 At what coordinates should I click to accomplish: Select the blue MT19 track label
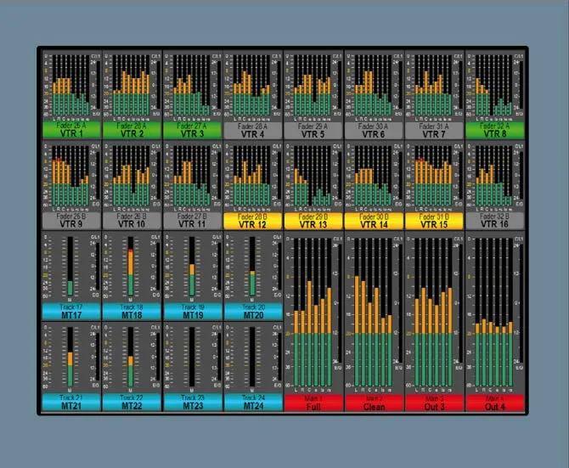(192, 311)
